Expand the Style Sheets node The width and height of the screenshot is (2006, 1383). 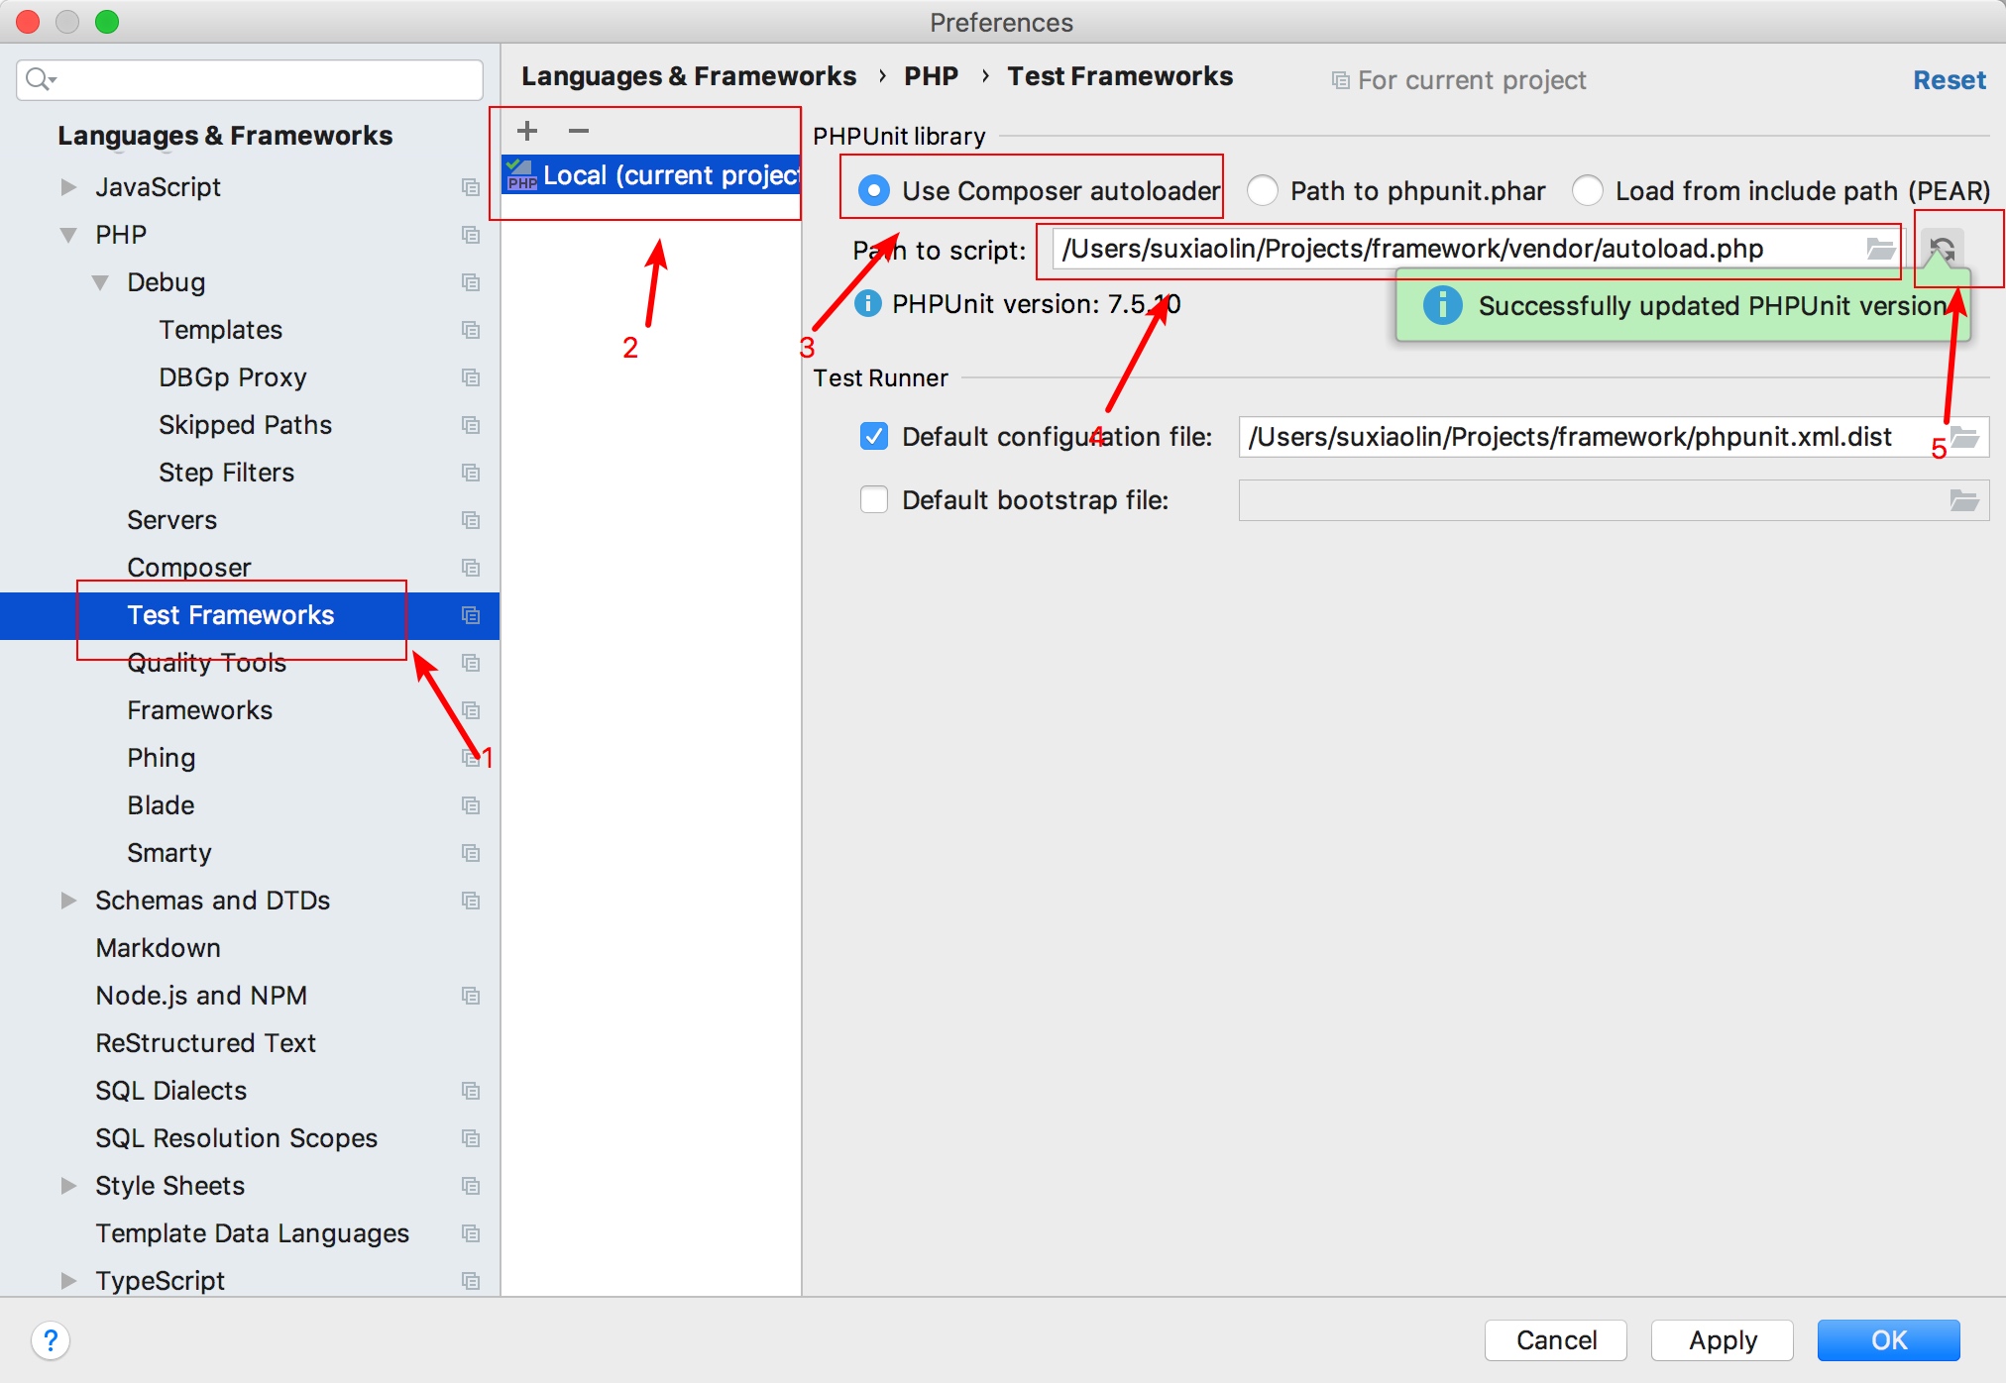click(x=68, y=1186)
